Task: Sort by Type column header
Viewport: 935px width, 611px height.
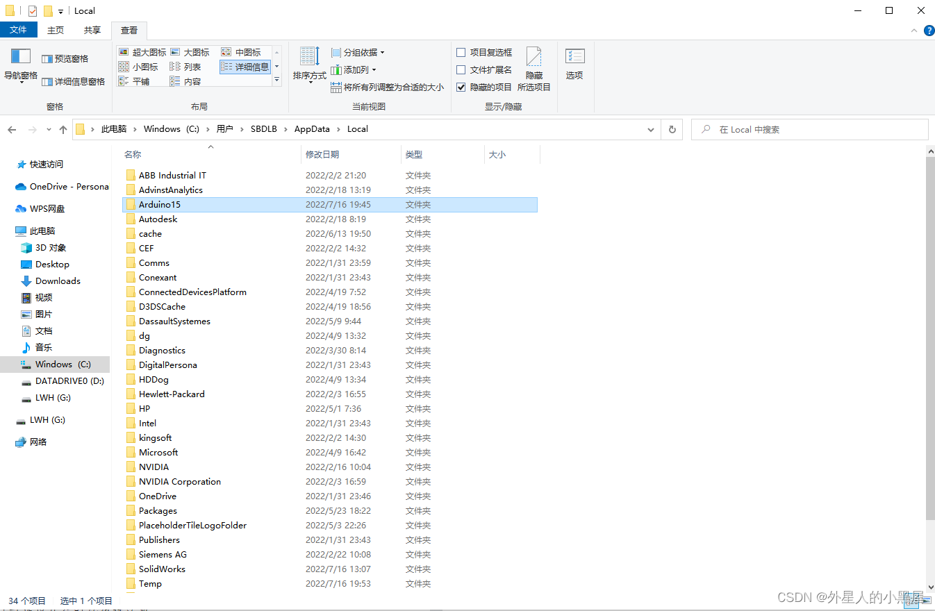Action: pyautogui.click(x=442, y=155)
